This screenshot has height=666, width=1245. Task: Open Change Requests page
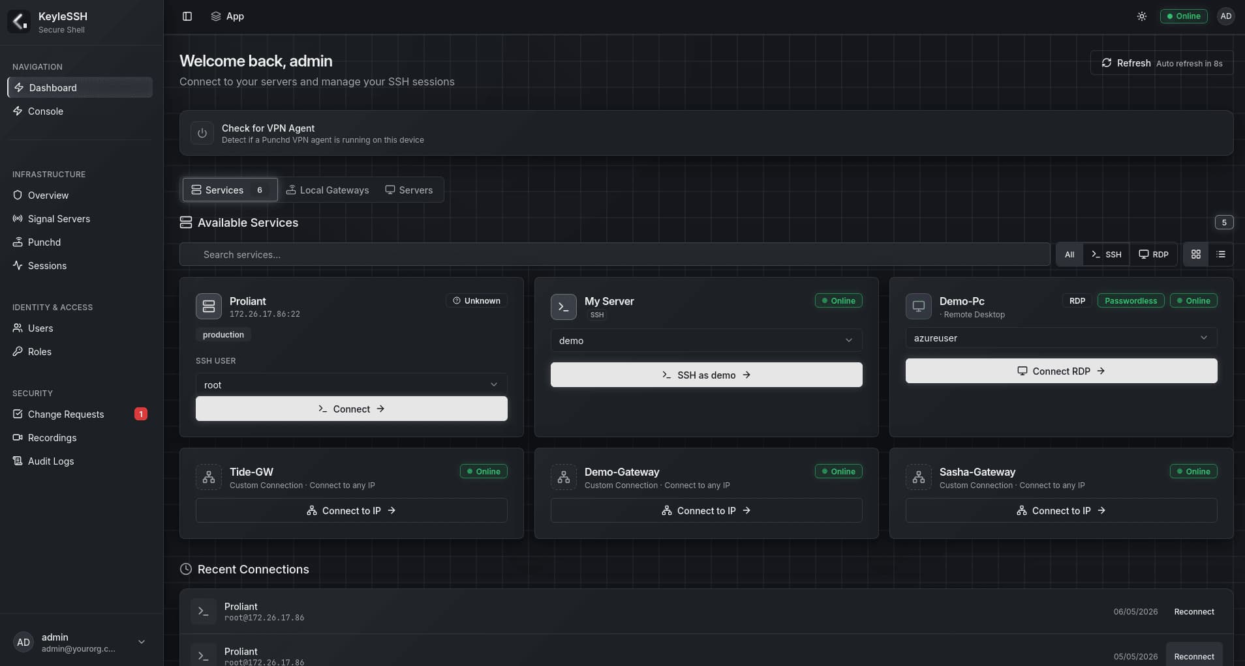(80, 414)
